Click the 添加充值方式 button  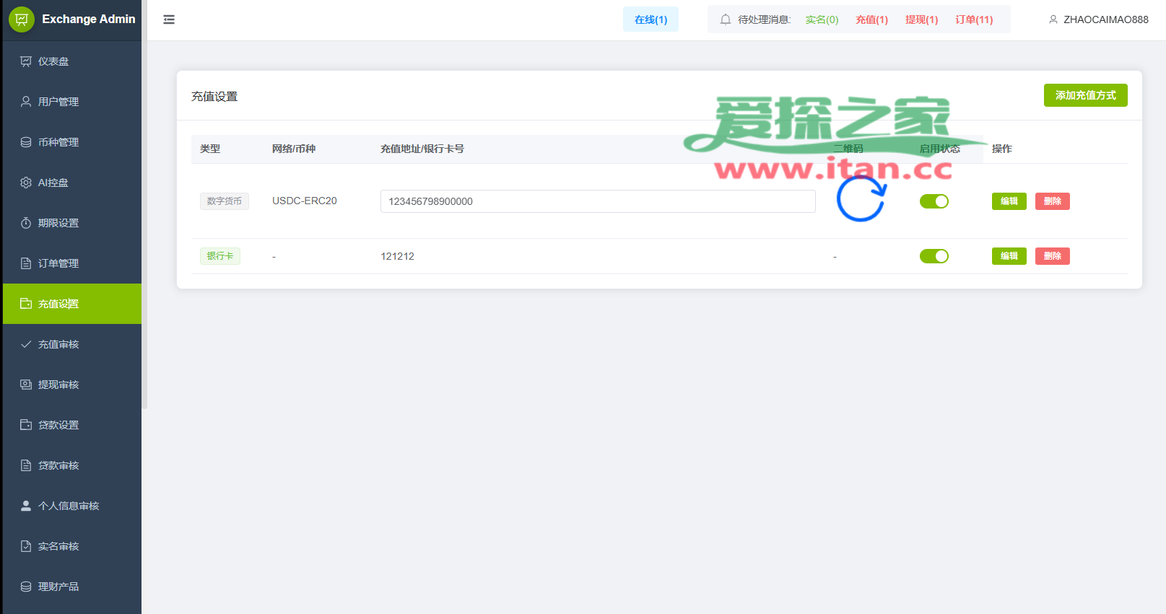(x=1085, y=95)
